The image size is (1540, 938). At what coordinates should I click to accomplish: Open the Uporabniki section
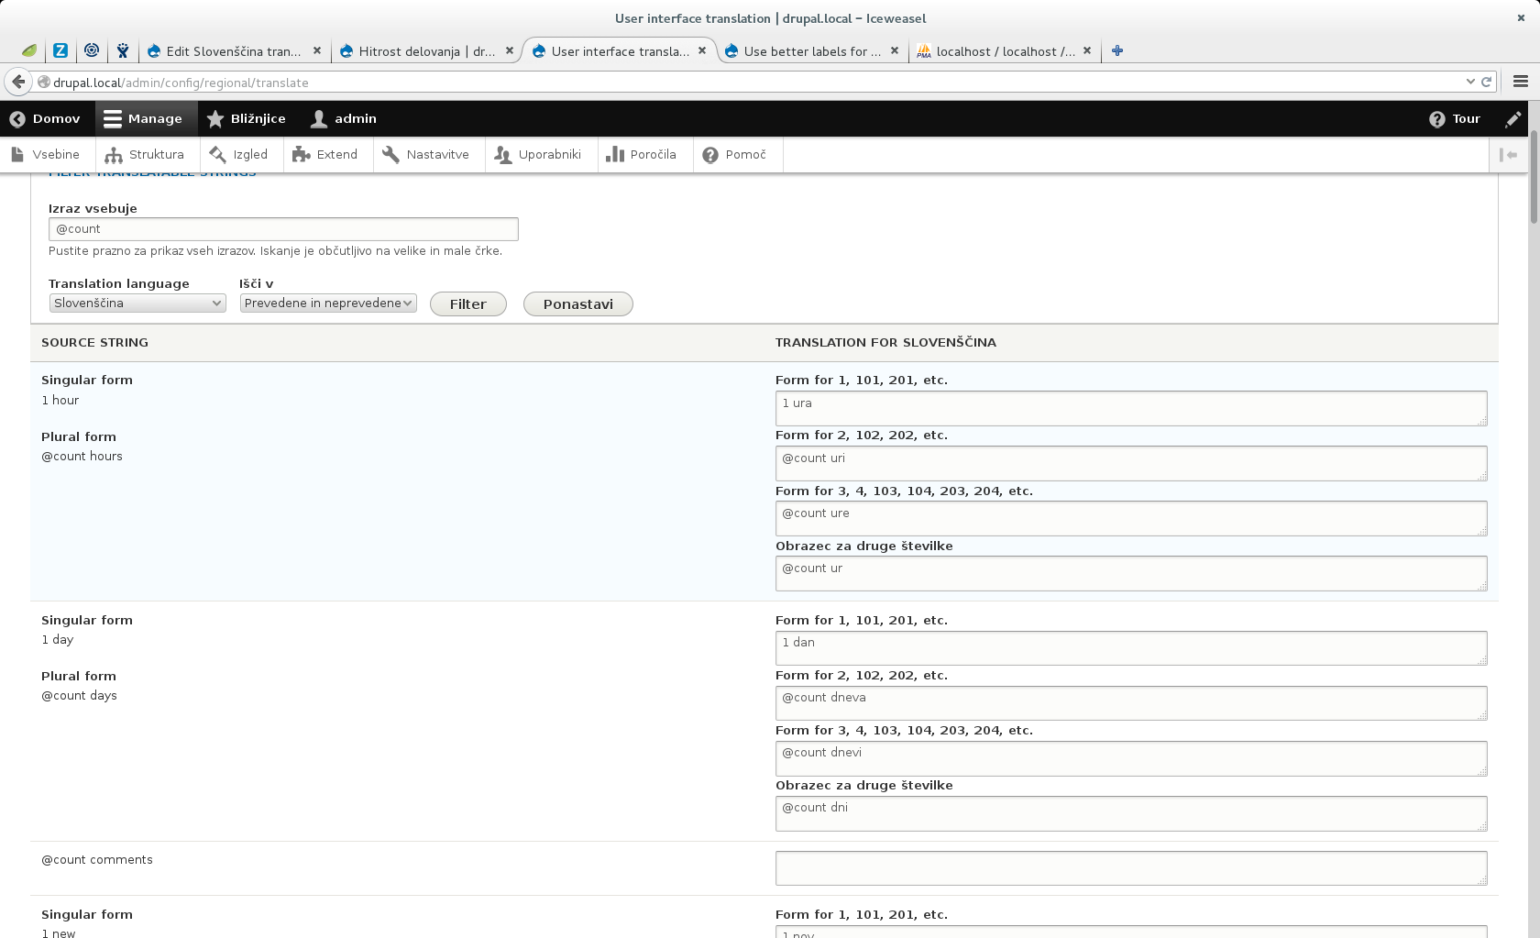point(541,154)
